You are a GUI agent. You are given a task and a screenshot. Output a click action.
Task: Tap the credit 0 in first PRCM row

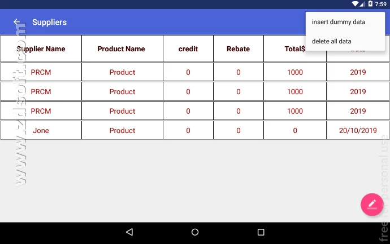point(188,72)
